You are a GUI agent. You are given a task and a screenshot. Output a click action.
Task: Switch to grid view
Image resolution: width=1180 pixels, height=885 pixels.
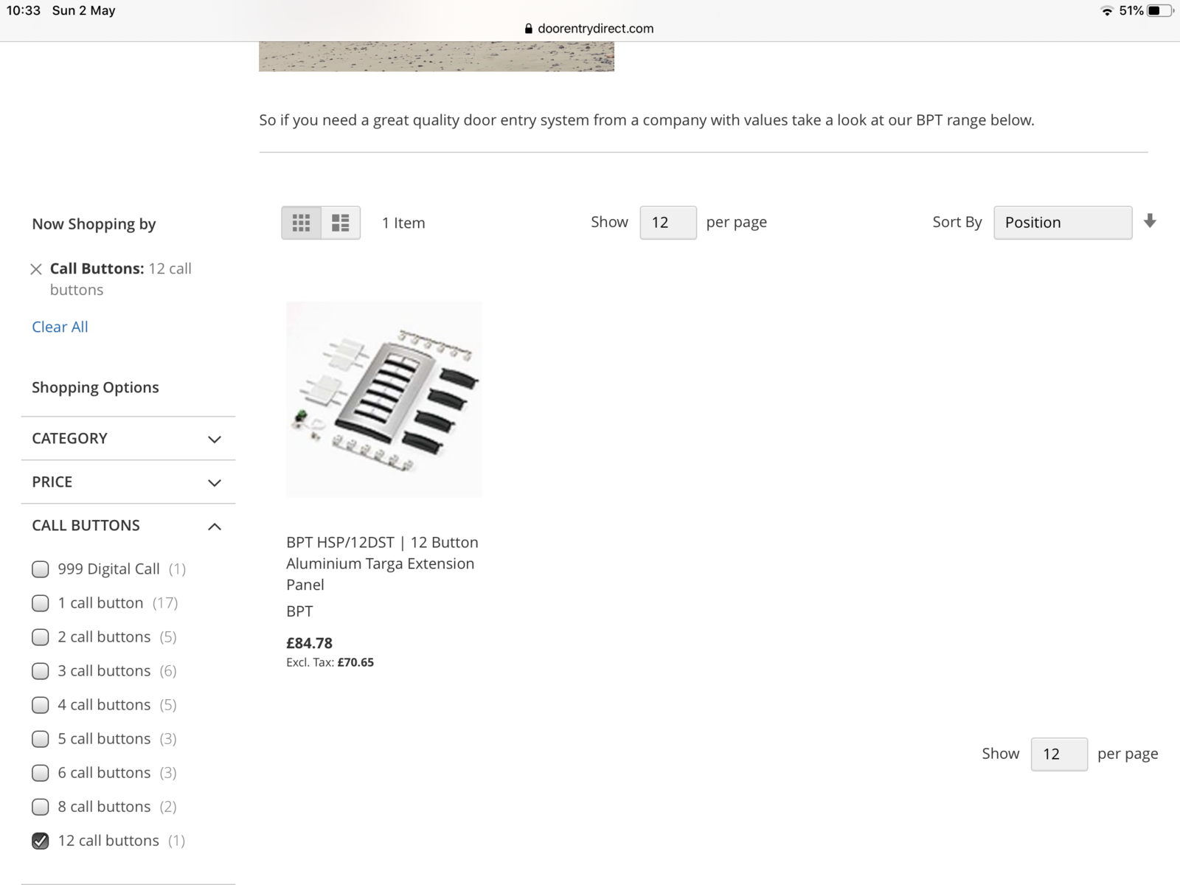[301, 223]
